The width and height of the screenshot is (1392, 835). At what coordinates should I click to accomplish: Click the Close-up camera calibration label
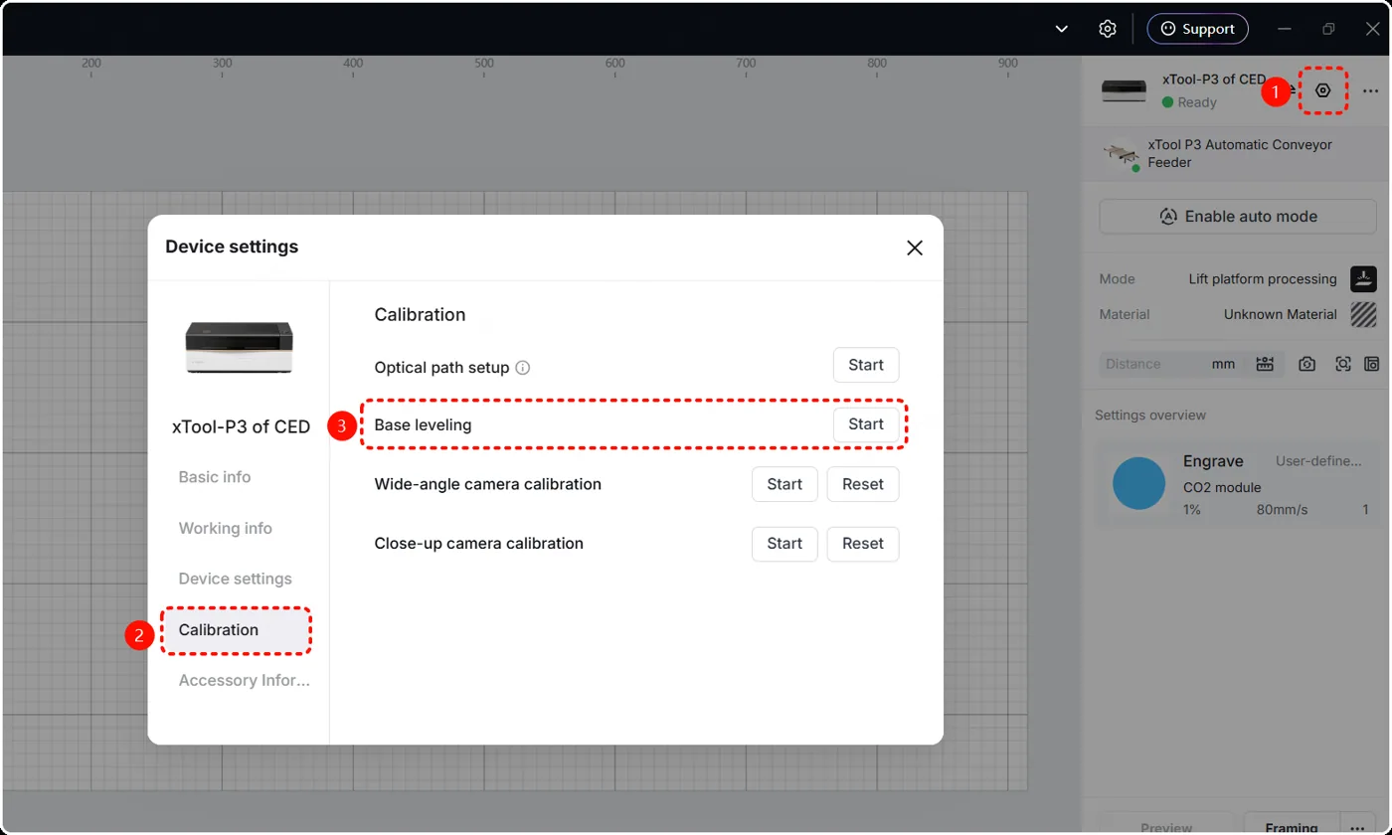(478, 544)
